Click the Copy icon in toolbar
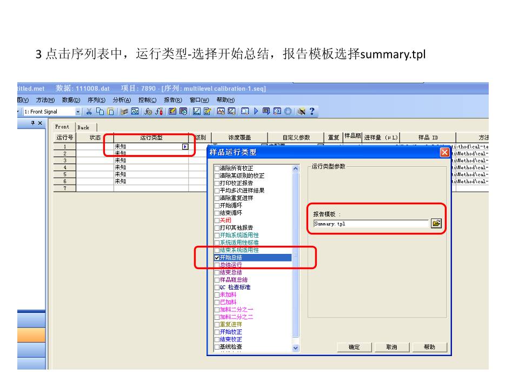The width and height of the screenshot is (519, 389). tap(99, 112)
